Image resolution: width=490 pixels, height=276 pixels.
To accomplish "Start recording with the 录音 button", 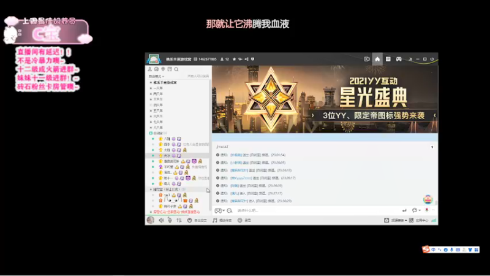I will click(244, 220).
